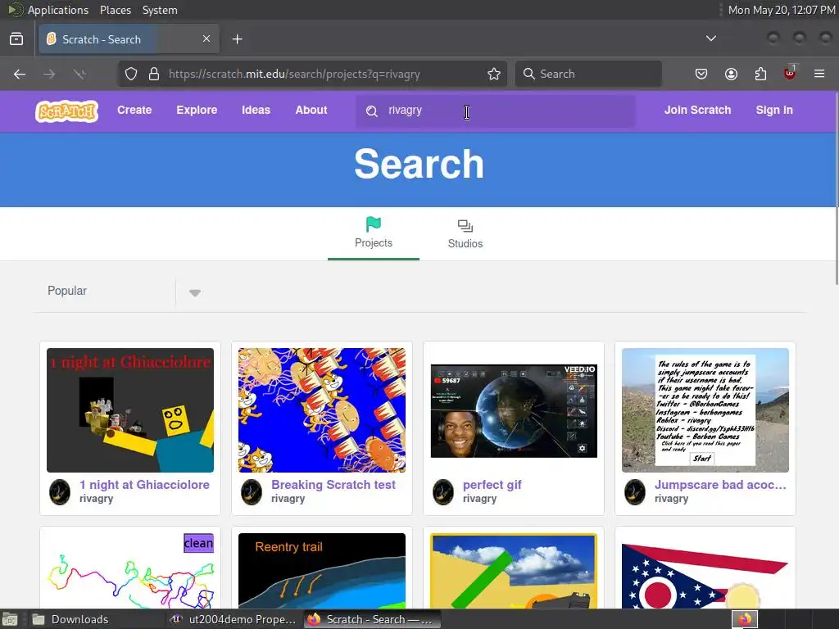Open the colorful scribble clean project thumbnail
Image resolution: width=839 pixels, height=629 pixels.
pyautogui.click(x=130, y=570)
